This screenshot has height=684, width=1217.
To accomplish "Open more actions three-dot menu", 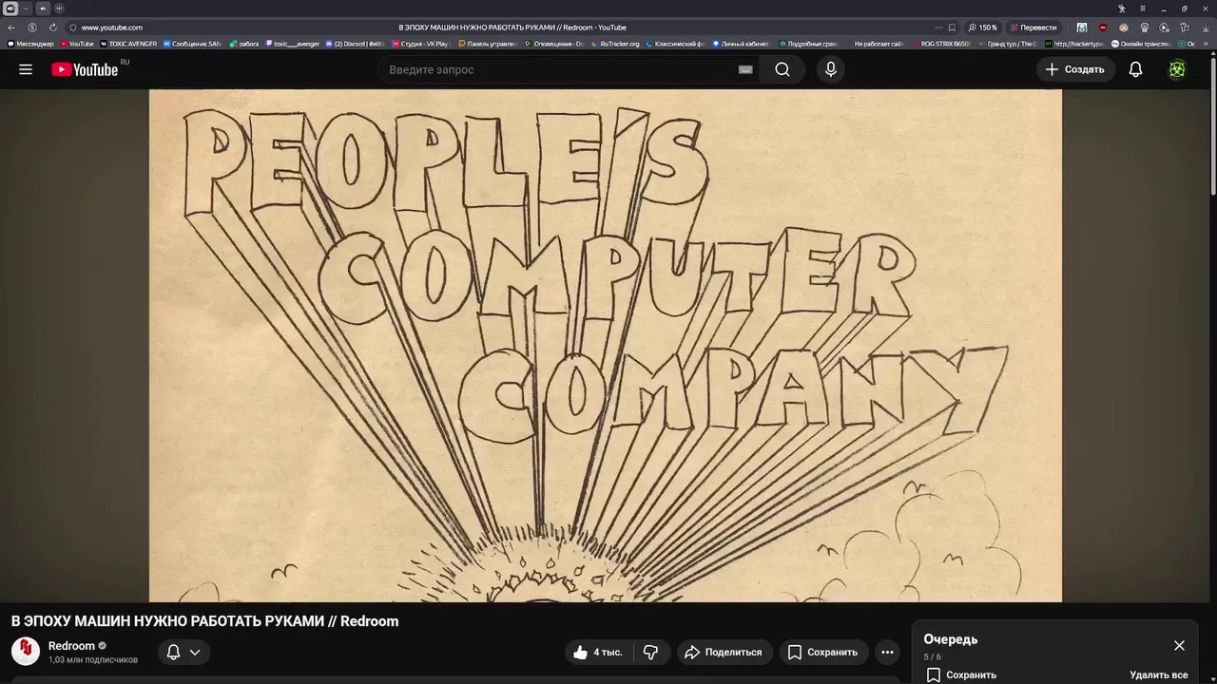I will tap(887, 652).
